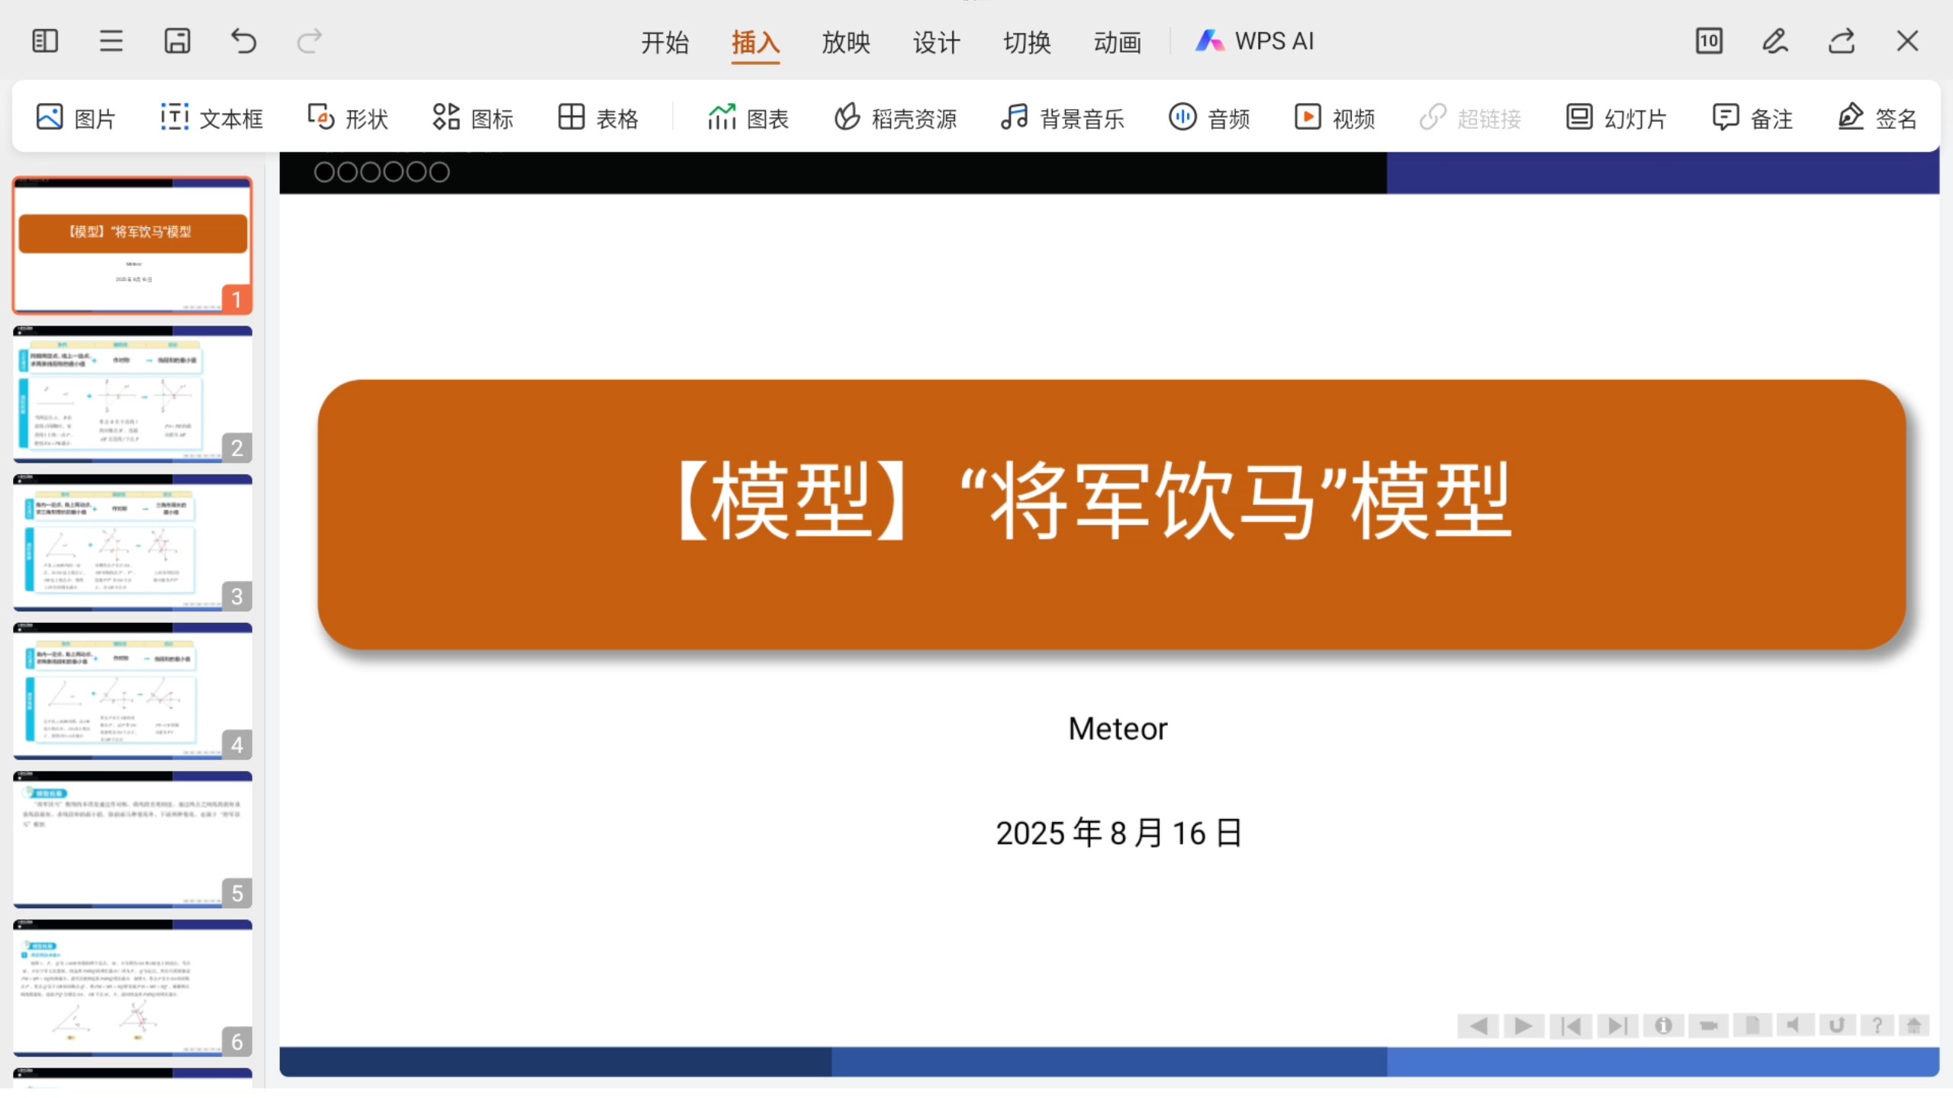Undo the last action
Viewport: 1953px width, 1098px height.
(243, 40)
